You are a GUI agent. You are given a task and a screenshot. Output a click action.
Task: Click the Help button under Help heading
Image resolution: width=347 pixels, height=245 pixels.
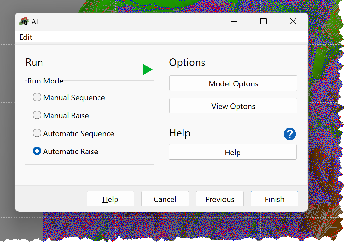pos(233,152)
